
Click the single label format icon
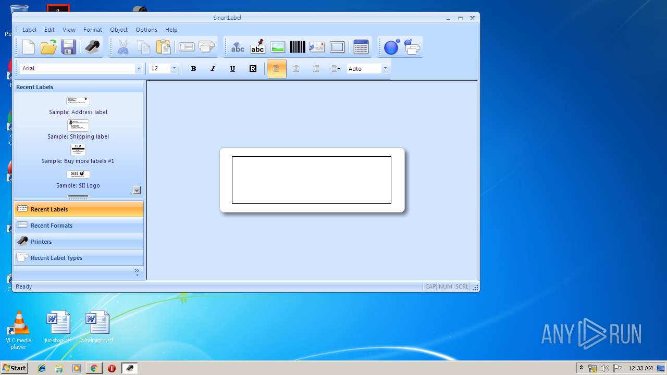187,47
